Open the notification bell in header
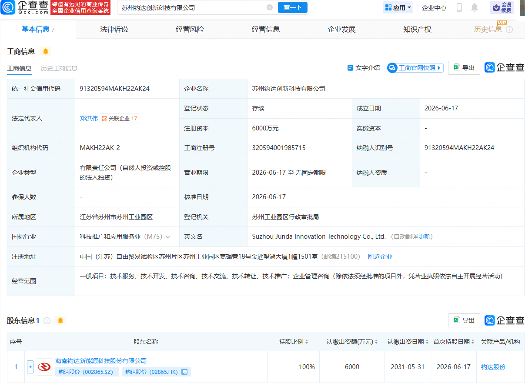This screenshot has height=383, width=525. coord(475,7)
